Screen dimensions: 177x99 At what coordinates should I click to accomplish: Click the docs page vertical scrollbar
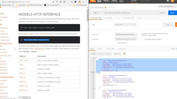pyautogui.click(x=88, y=15)
